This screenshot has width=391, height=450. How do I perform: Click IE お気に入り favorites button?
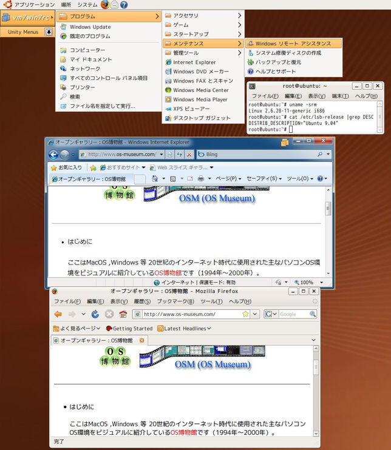(67, 167)
